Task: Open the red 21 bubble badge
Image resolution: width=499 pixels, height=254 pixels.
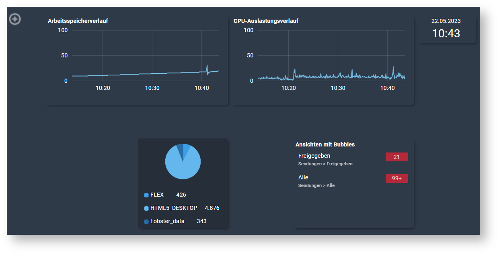Action: (x=396, y=157)
